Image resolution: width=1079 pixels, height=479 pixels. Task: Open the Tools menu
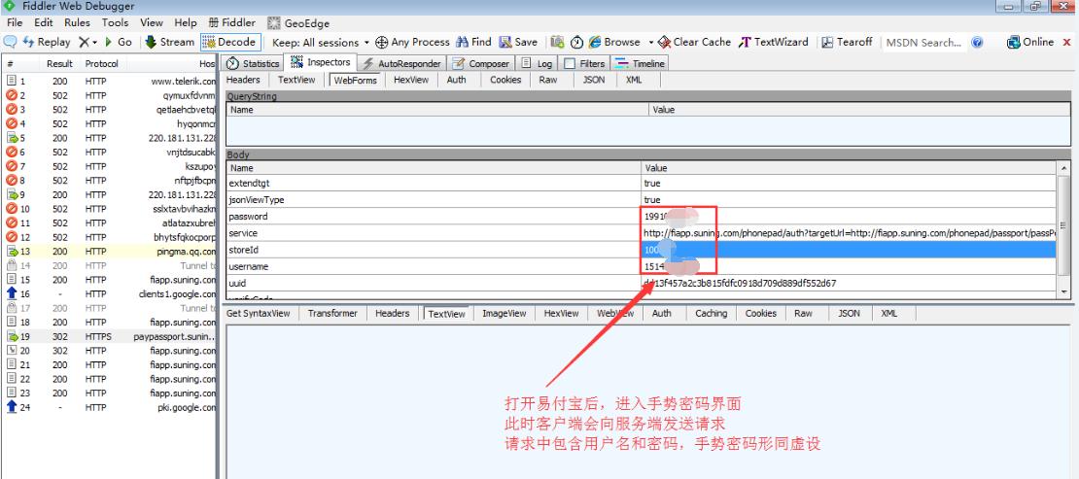[115, 22]
